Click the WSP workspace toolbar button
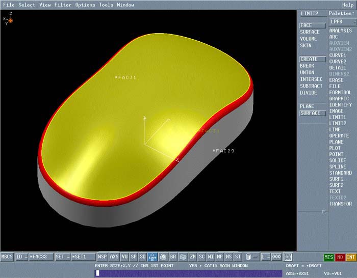This screenshot has width=357, height=278. click(x=103, y=257)
